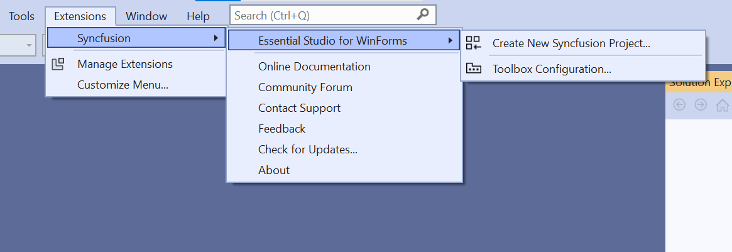Click the Toolbox Configuration icon
Screen dimensions: 732x252
pos(473,69)
